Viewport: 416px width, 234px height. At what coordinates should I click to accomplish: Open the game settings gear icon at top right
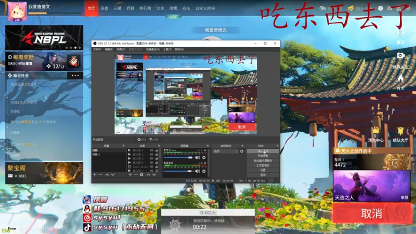[x=408, y=8]
